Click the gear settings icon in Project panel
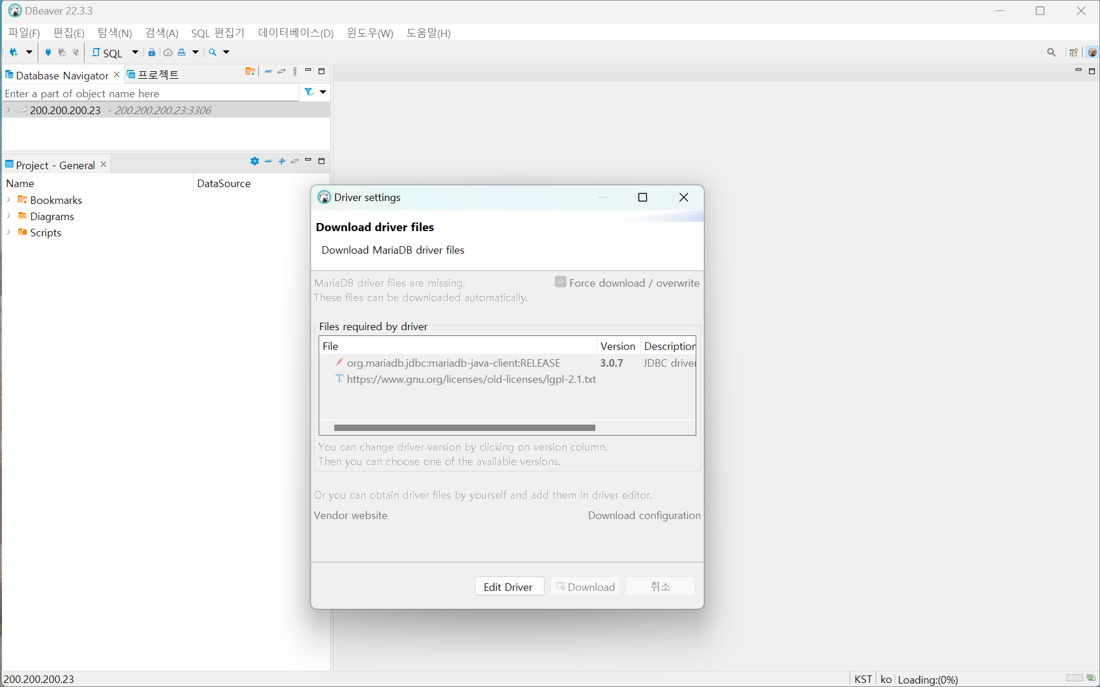Image resolution: width=1100 pixels, height=687 pixels. click(x=254, y=161)
